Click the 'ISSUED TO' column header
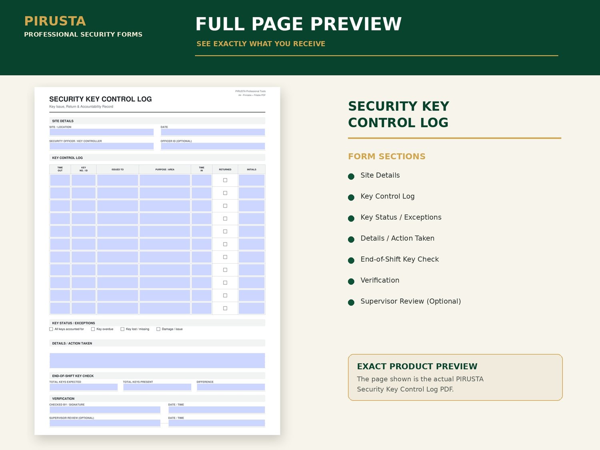The width and height of the screenshot is (600, 450). pos(118,170)
